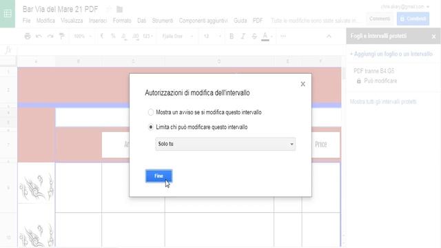Viewport: 441px width, 248px height.
Task: Select 'Limita chi può modificare' radio option
Action: tap(151, 127)
